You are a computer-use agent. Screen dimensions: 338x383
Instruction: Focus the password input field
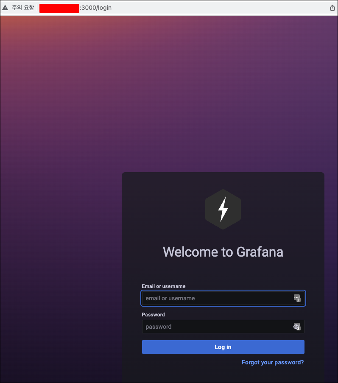click(x=223, y=327)
